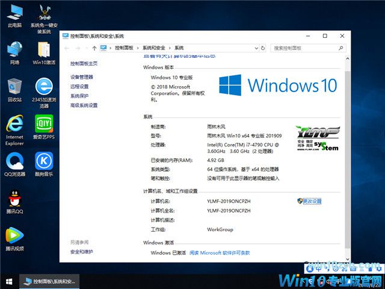
Task: Select the 2345加速浏览器 icon
Action: coord(44,93)
